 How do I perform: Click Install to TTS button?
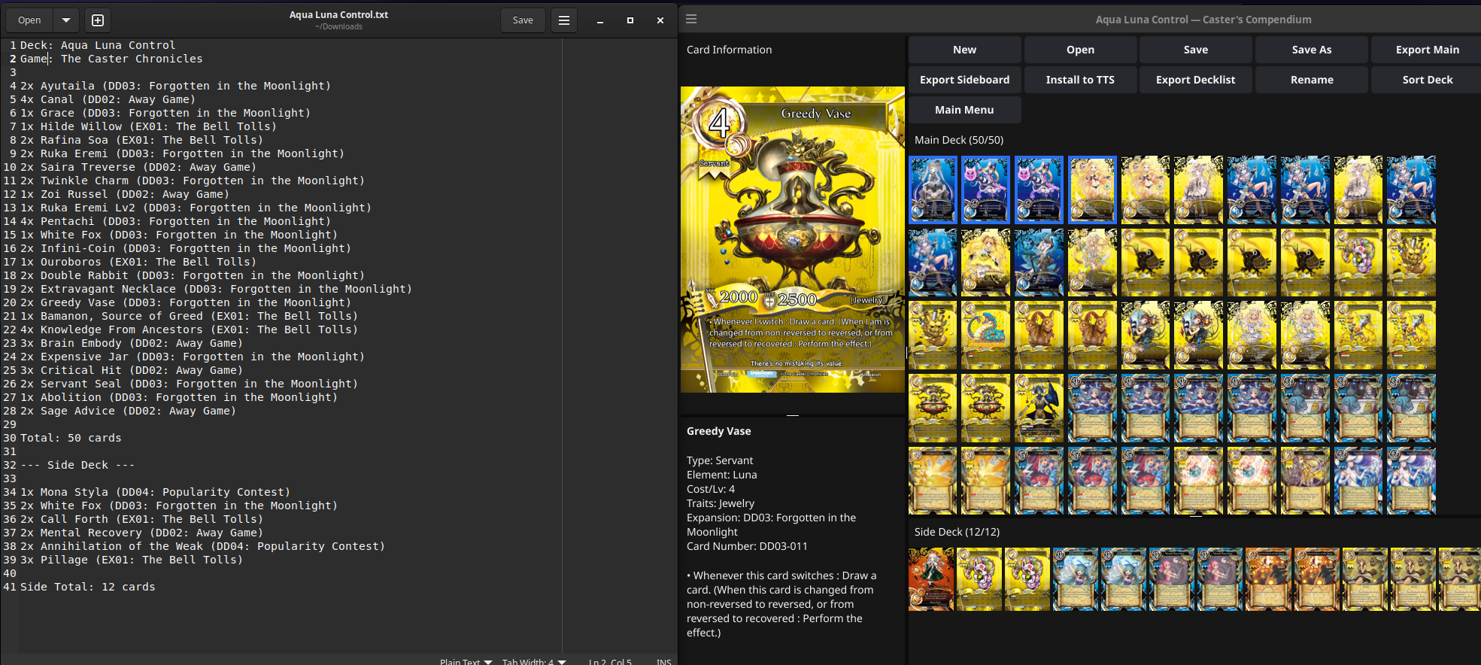(1080, 80)
